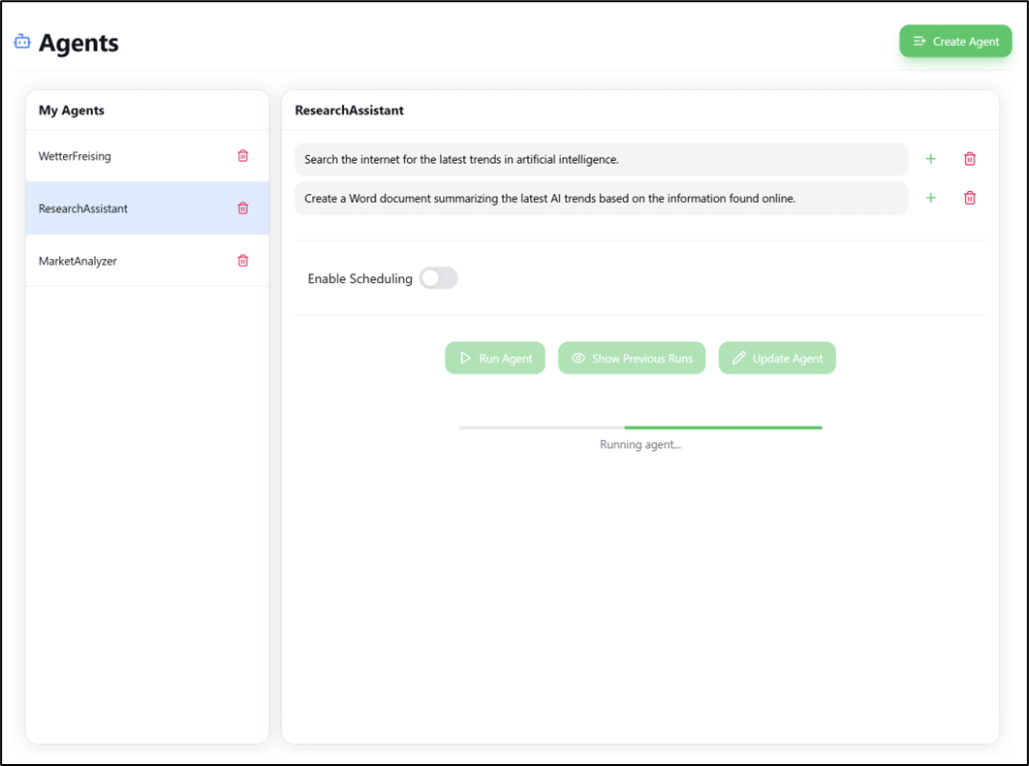Remove the Word document task with trash icon
Screen dimensions: 1029x766
[970, 198]
